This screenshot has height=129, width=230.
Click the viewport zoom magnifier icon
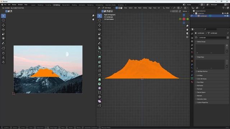coord(187,26)
